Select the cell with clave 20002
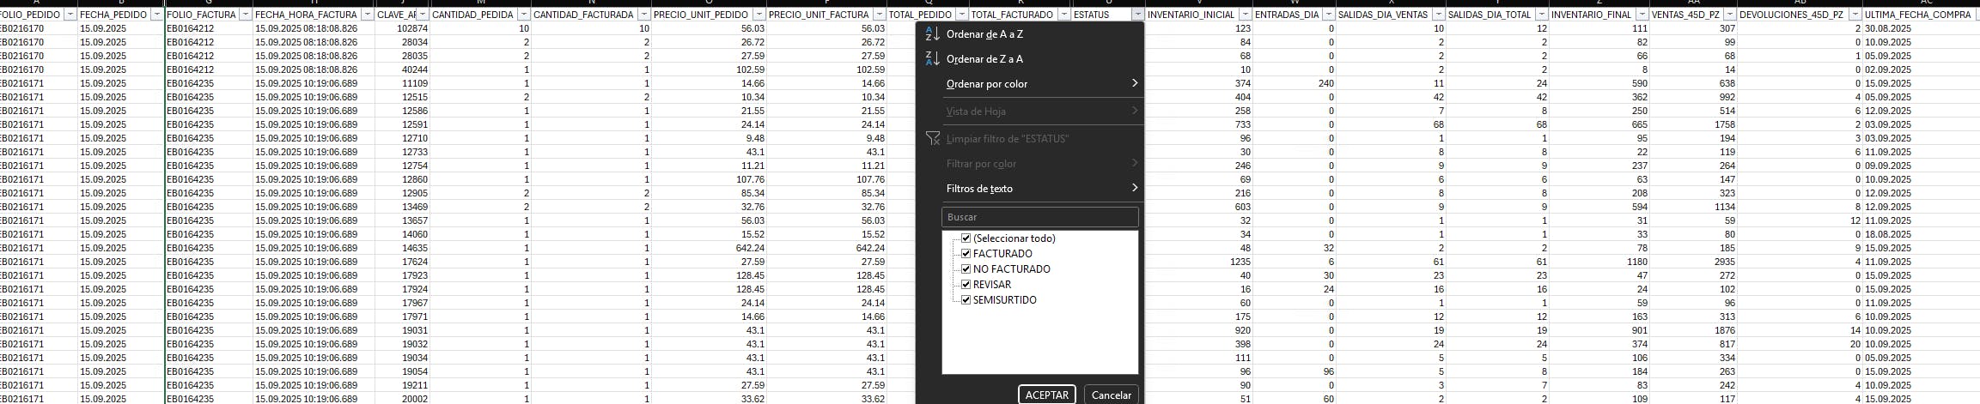 (402, 399)
